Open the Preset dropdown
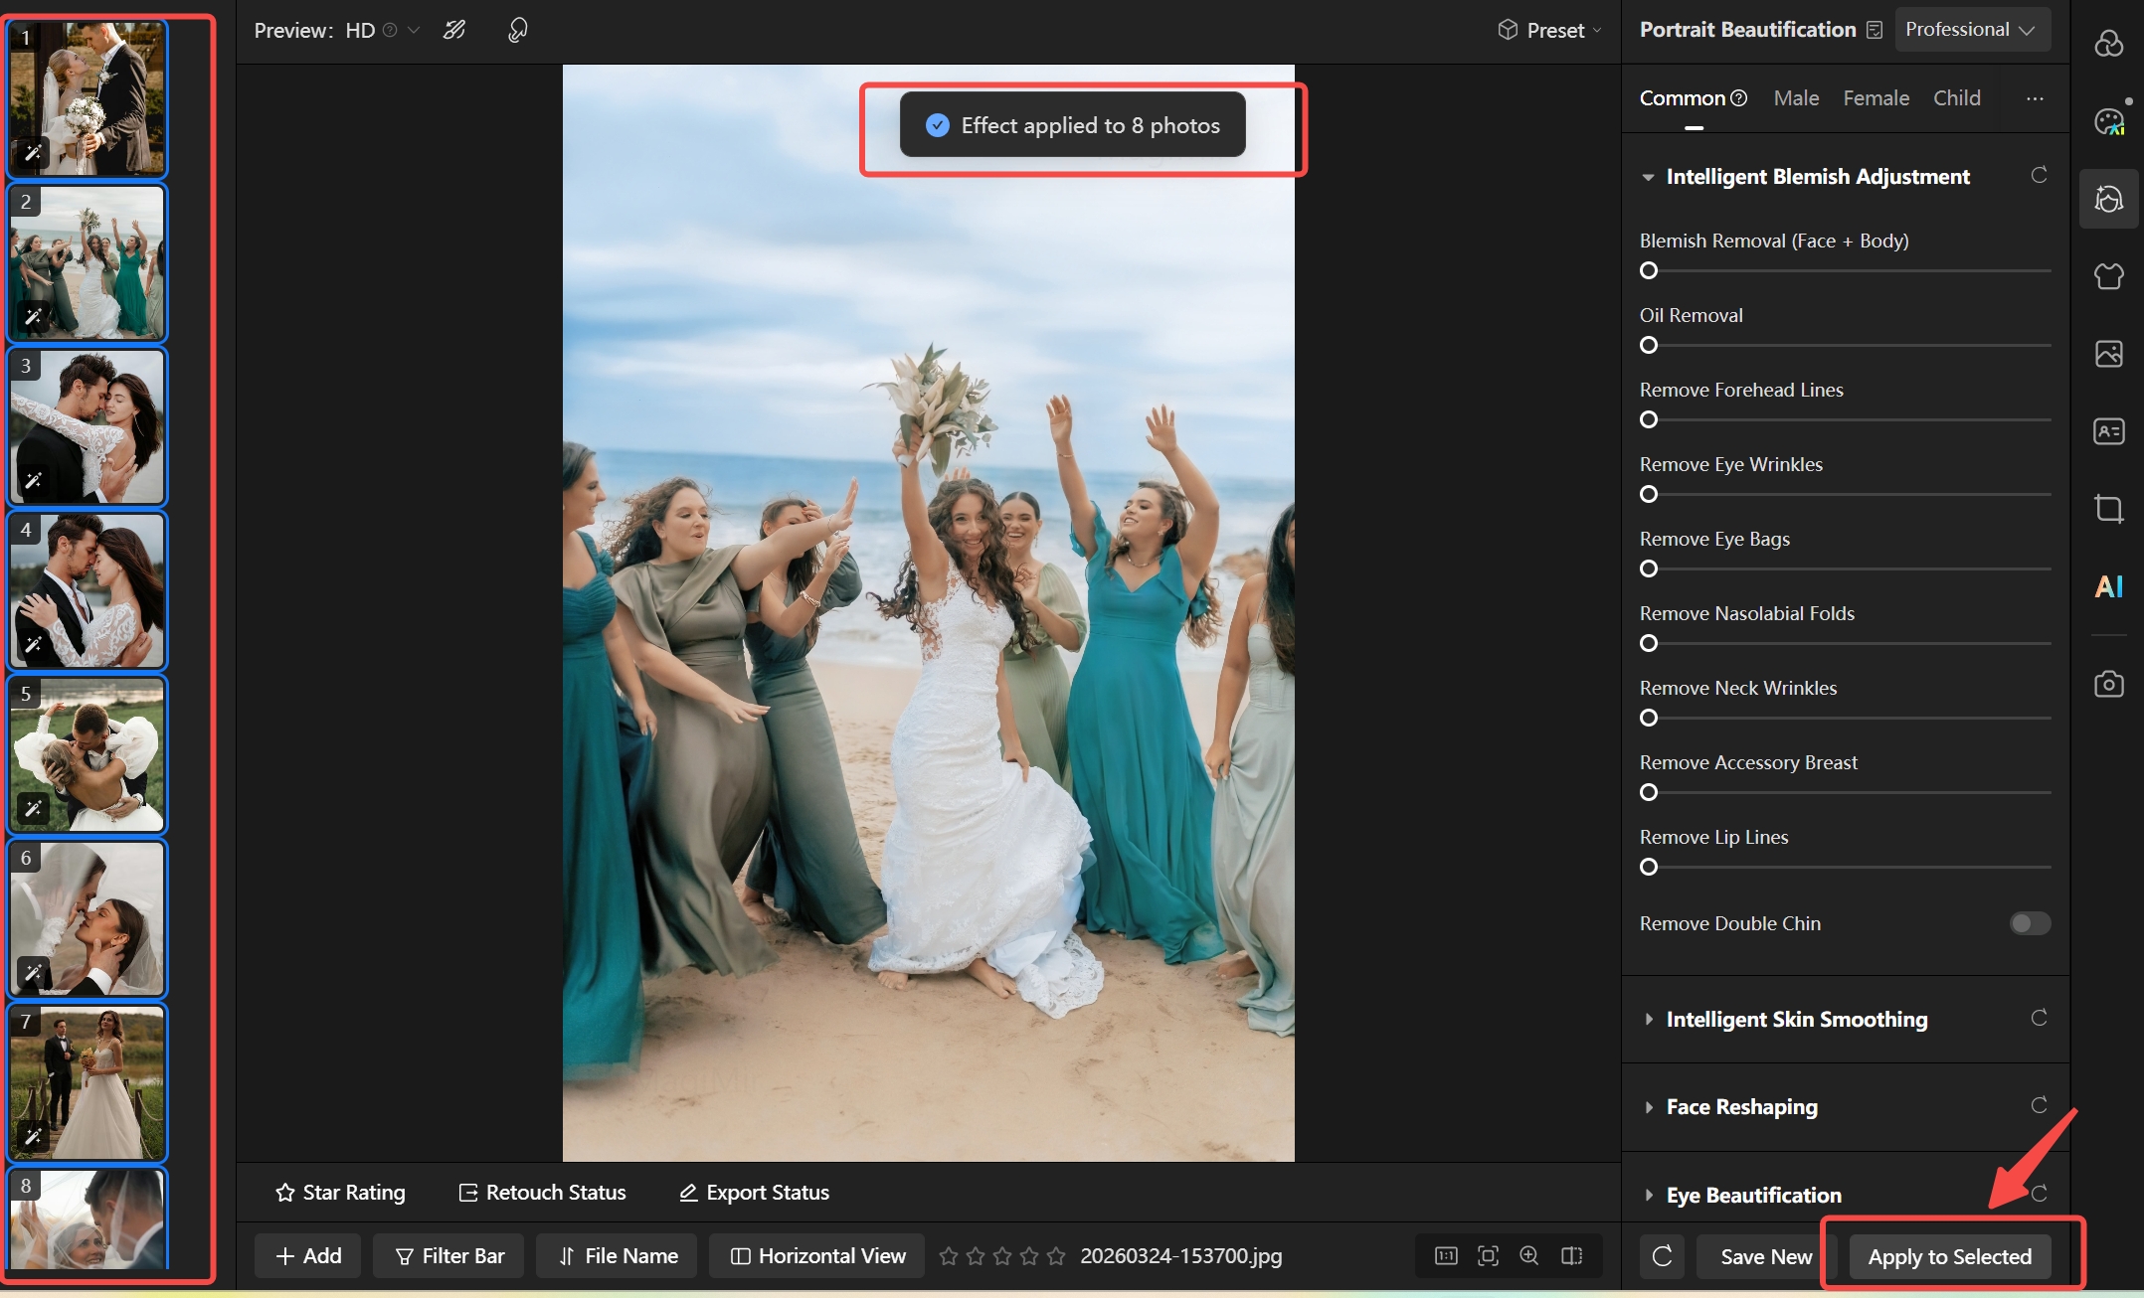2144x1298 pixels. (x=1550, y=31)
